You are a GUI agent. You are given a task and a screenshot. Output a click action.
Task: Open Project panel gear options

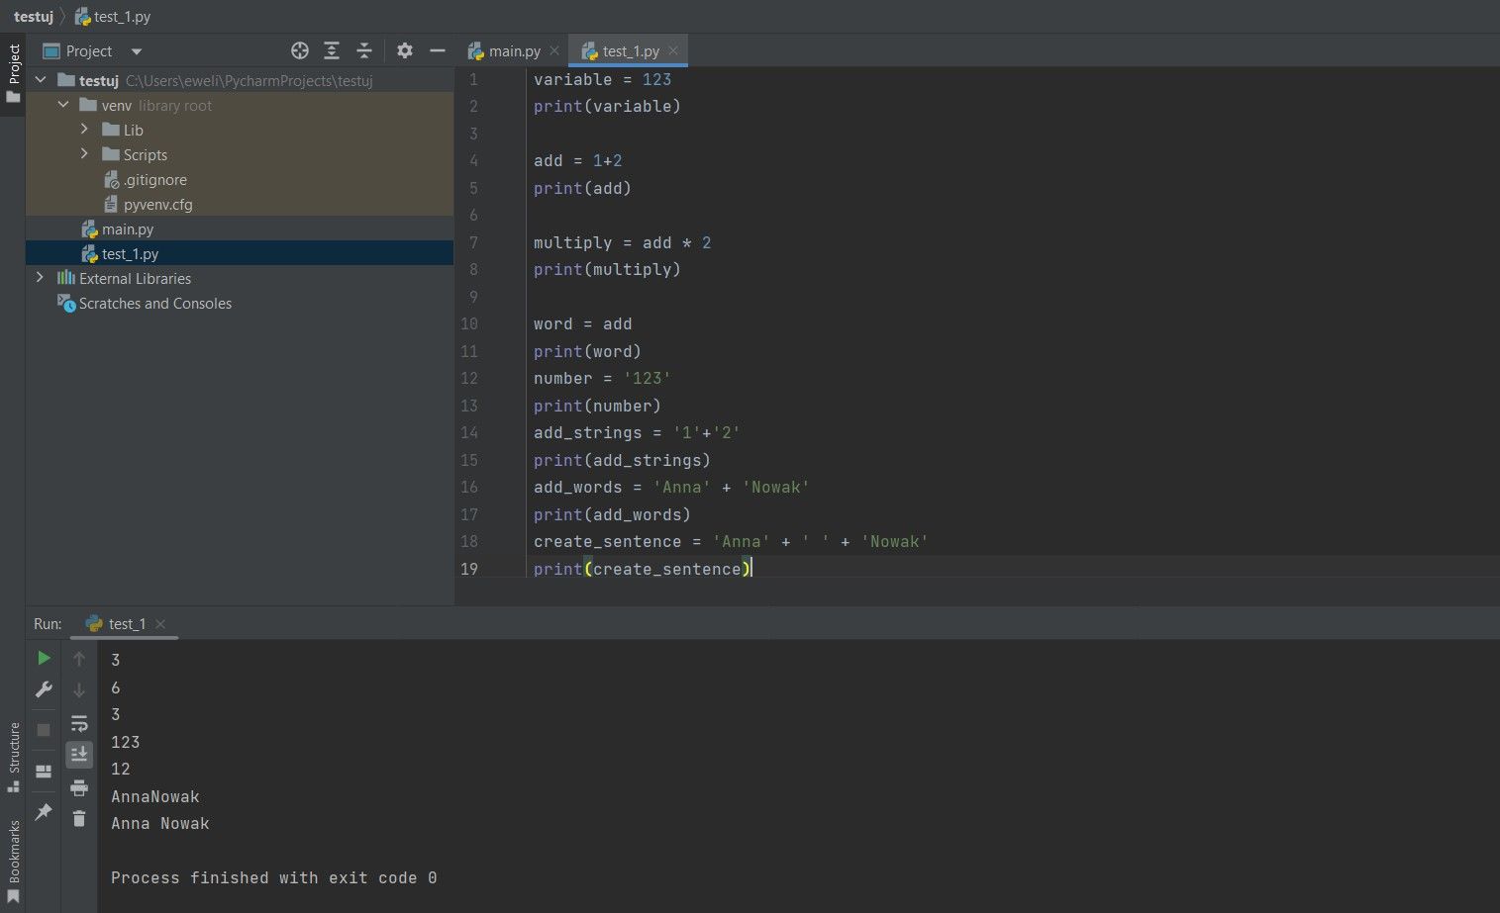tap(404, 50)
